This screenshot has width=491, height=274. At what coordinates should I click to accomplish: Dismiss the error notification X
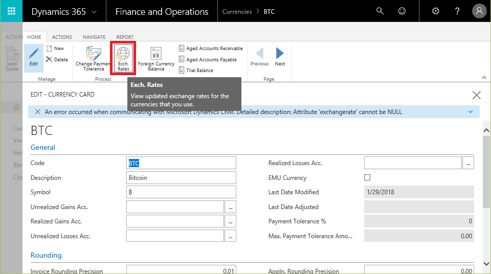pyautogui.click(x=37, y=112)
